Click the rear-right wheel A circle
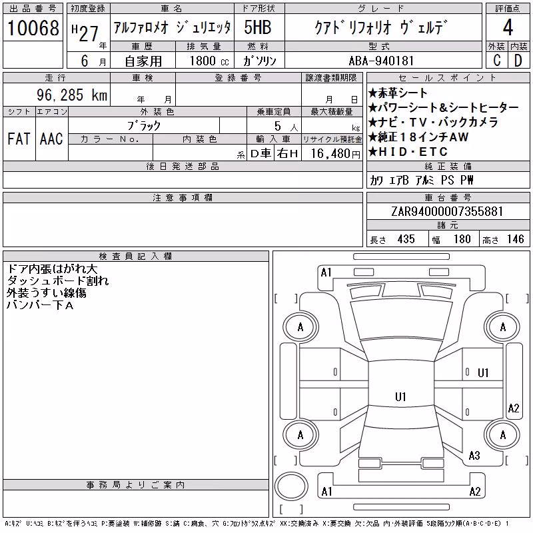The width and height of the screenshot is (533, 533). tap(503, 436)
